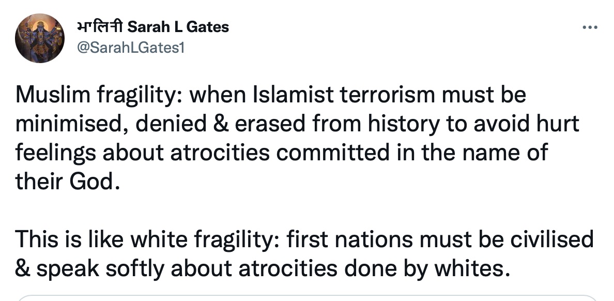614x301 pixels.
Task: Open Sarah L Gates display name link
Action: coord(178,27)
